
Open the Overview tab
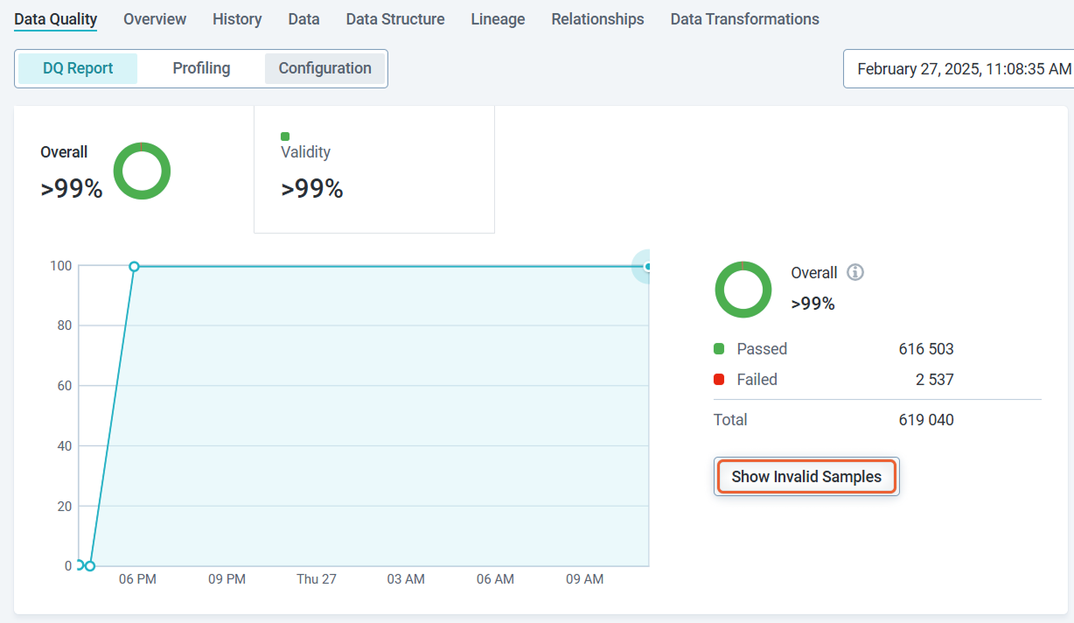pos(155,19)
